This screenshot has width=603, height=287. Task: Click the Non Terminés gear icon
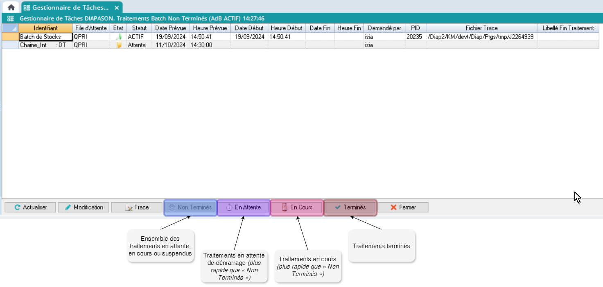coord(173,207)
